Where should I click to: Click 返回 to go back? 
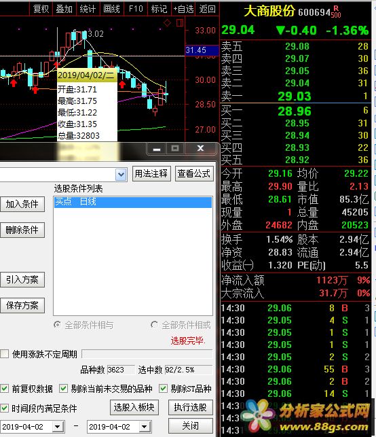(207, 10)
